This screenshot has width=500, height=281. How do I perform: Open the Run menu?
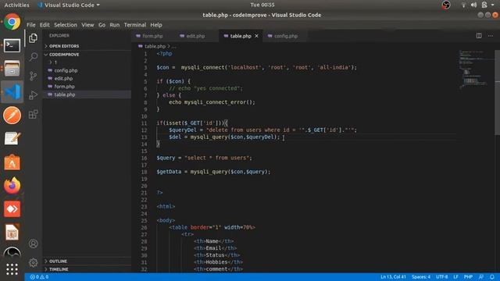point(115,25)
